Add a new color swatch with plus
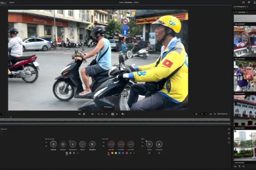 (x=134, y=153)
